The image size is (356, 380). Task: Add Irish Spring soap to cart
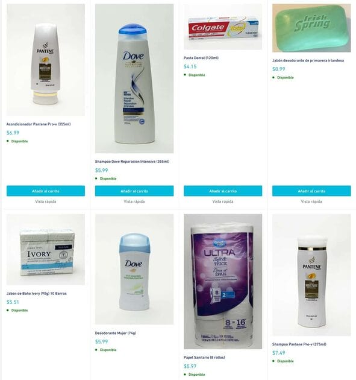(x=311, y=191)
